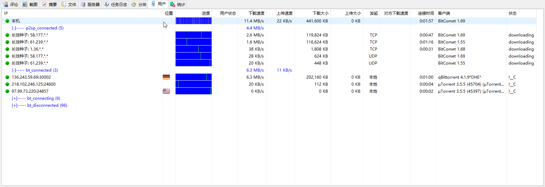The height and width of the screenshot is (187, 545).
Task: Click the status icon for peer 218.102.246.125:24600
Action: pyautogui.click(x=7, y=84)
